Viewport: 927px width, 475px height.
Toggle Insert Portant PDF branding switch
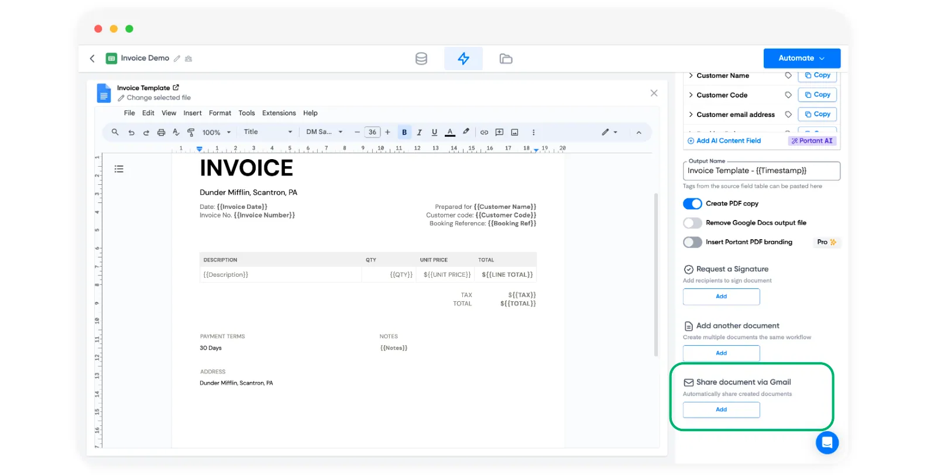[692, 242]
